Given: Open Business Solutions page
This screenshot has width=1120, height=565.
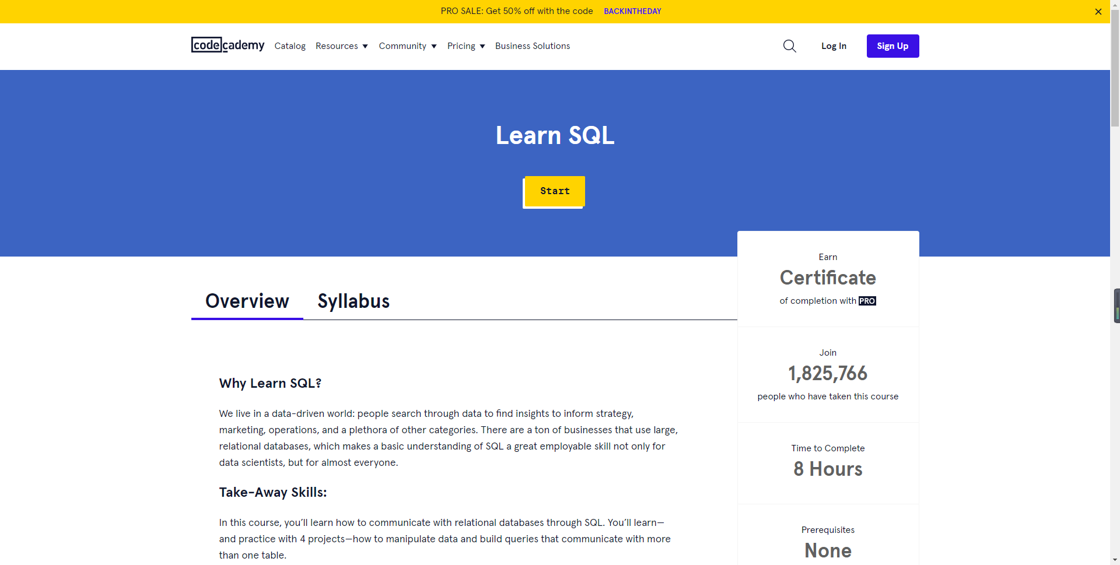Looking at the screenshot, I should click(533, 46).
